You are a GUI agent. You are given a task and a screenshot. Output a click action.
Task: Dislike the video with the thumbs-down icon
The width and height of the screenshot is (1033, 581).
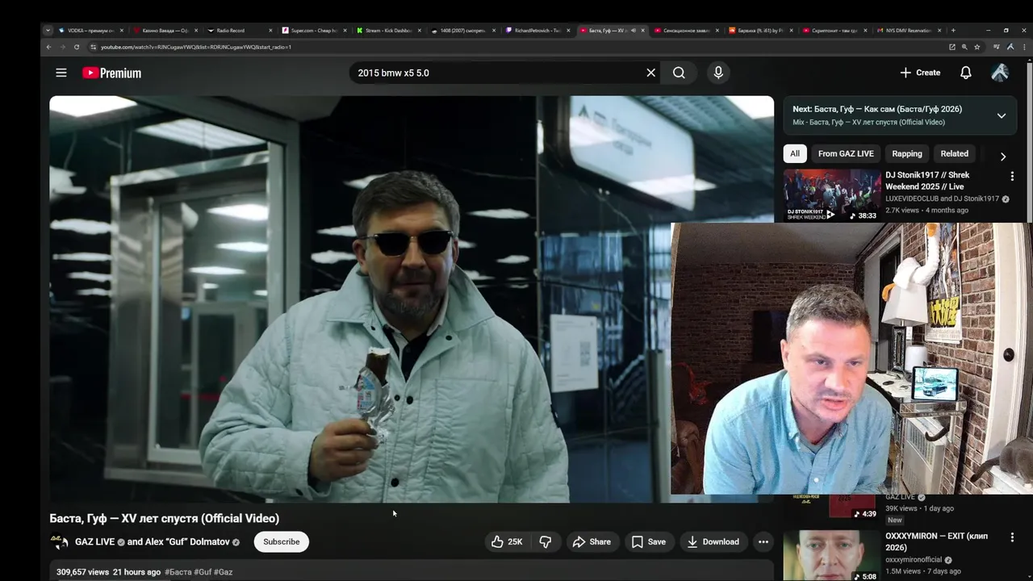(x=546, y=541)
